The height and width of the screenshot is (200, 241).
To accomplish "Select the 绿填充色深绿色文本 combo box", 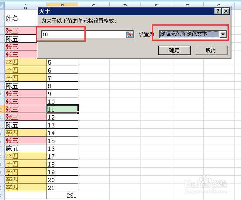I will [193, 34].
